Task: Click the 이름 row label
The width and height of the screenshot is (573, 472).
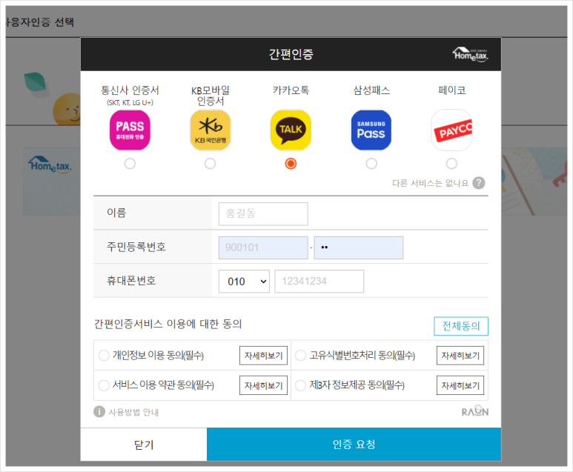Action: tap(116, 213)
